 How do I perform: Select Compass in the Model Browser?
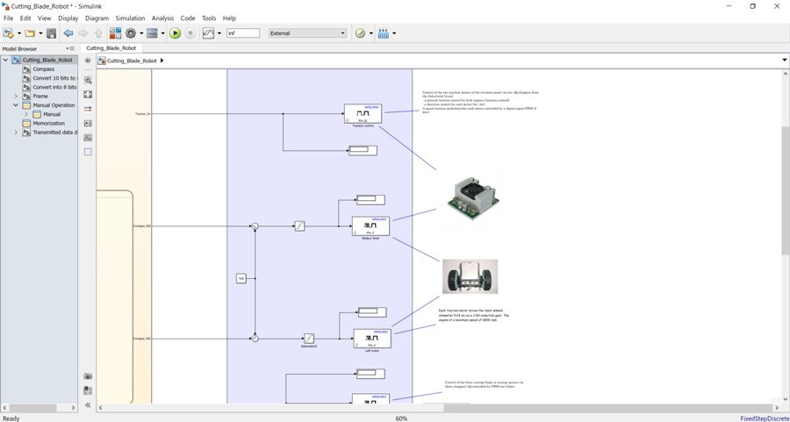coord(44,69)
